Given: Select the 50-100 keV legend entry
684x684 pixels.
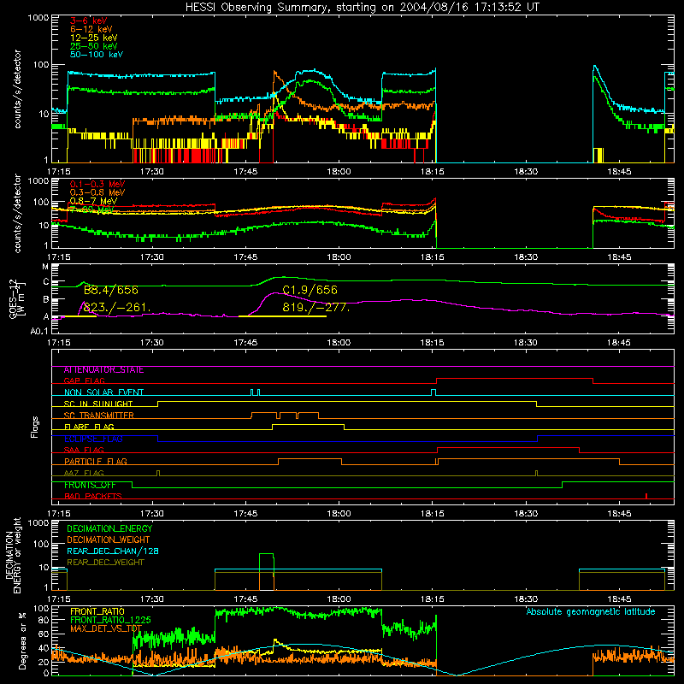Looking at the screenshot, I should tap(97, 55).
